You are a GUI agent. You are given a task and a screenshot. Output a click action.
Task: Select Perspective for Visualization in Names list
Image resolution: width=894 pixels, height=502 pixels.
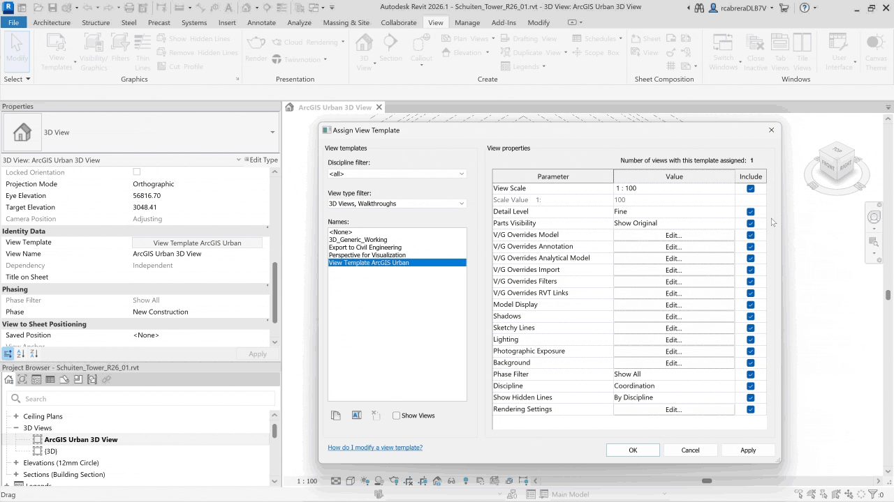pyautogui.click(x=367, y=255)
